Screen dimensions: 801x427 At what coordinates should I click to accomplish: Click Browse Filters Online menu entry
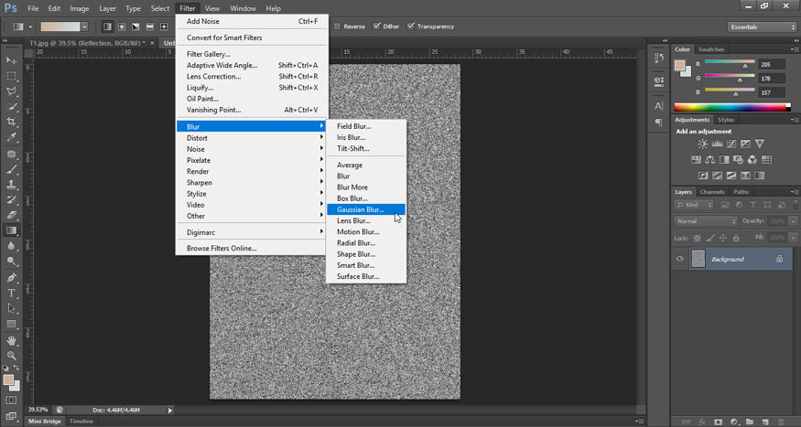(x=222, y=248)
